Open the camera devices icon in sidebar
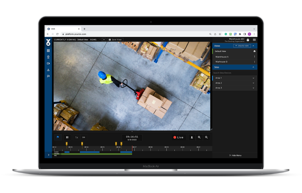The image size is (302, 193). [x=48, y=64]
